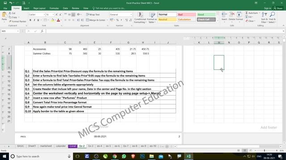Open the Coral sheet tab
The image size is (286, 160).
(x=72, y=146)
